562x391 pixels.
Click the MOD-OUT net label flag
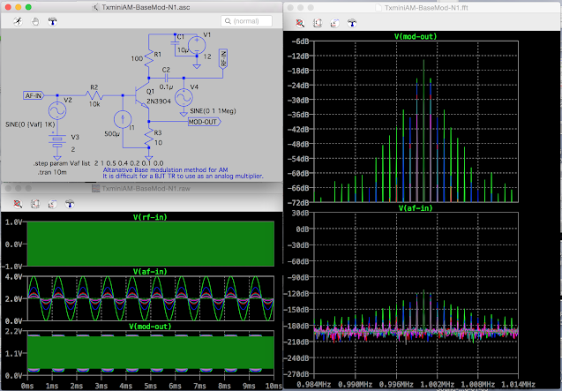pos(205,122)
